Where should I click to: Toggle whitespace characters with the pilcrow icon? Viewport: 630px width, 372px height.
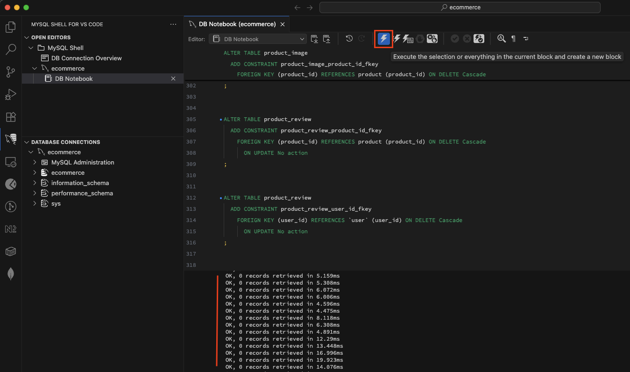pos(513,39)
